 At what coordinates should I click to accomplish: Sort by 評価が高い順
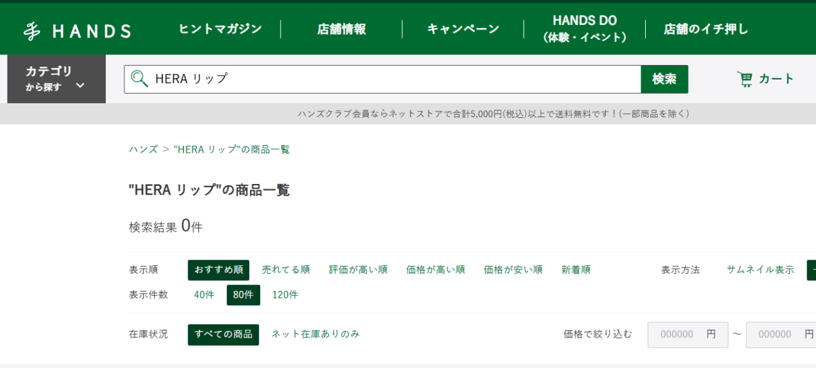pyautogui.click(x=358, y=270)
